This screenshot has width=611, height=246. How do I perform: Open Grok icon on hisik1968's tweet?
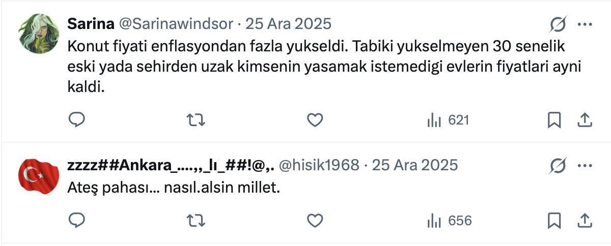pyautogui.click(x=558, y=166)
